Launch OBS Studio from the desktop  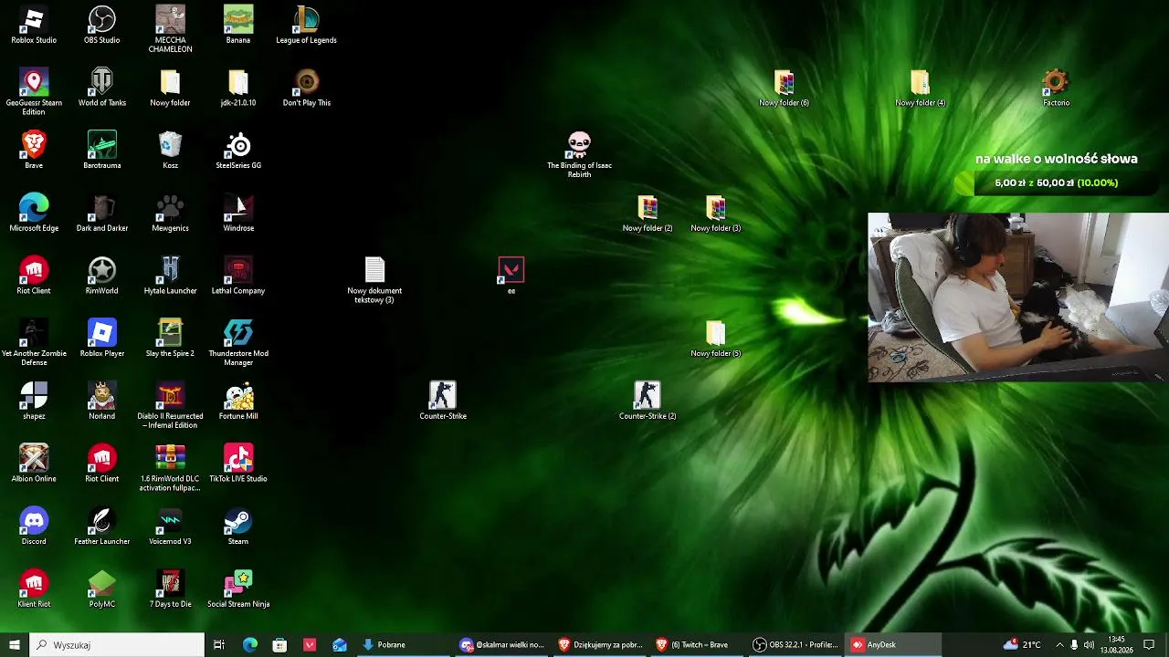[x=102, y=26]
